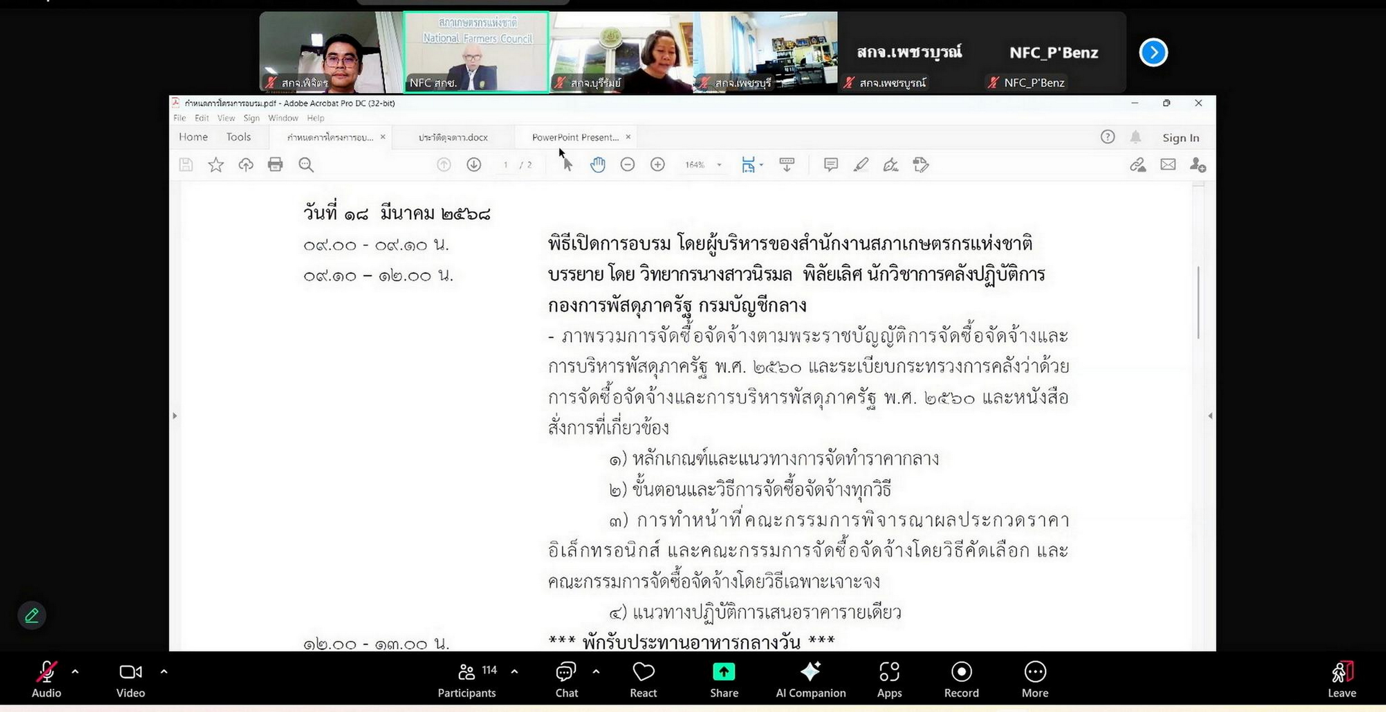Bookmark the file with the star icon
This screenshot has width=1386, height=712.
coord(216,165)
